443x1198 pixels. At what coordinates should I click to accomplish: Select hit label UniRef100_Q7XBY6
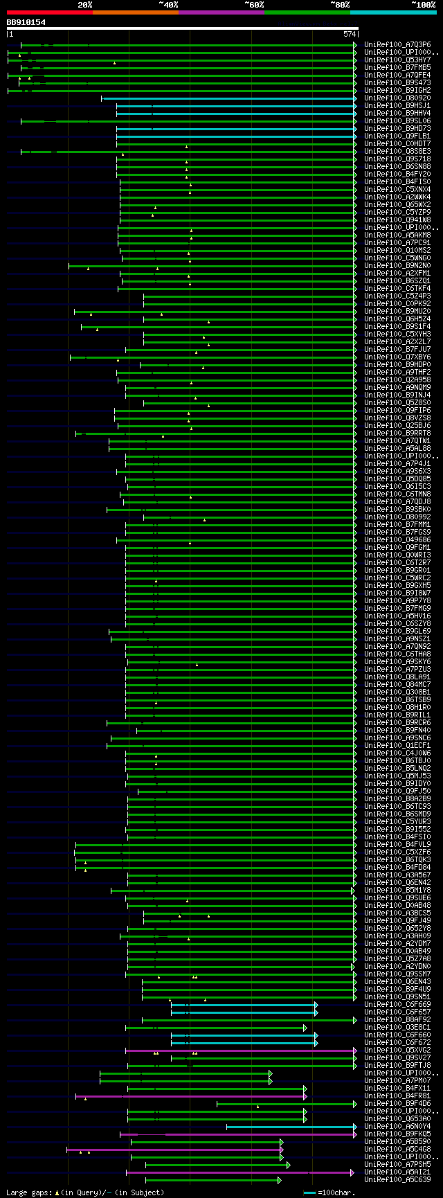pos(397,357)
